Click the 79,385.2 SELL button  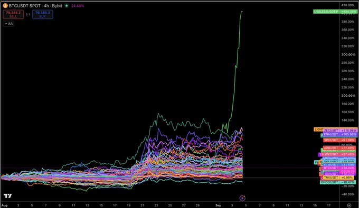click(x=13, y=14)
